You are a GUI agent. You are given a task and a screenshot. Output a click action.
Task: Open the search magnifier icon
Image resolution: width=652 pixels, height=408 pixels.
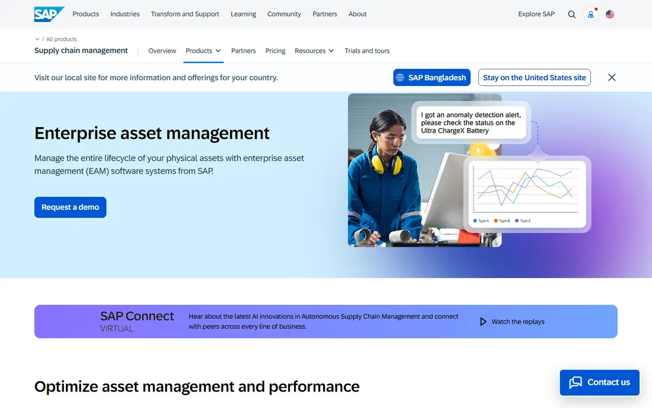(572, 14)
